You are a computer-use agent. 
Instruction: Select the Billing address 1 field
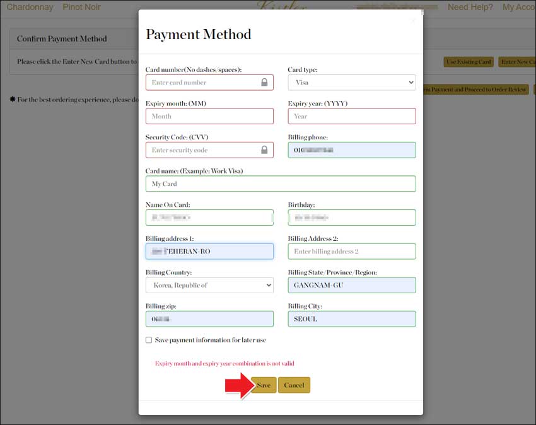pyautogui.click(x=209, y=252)
